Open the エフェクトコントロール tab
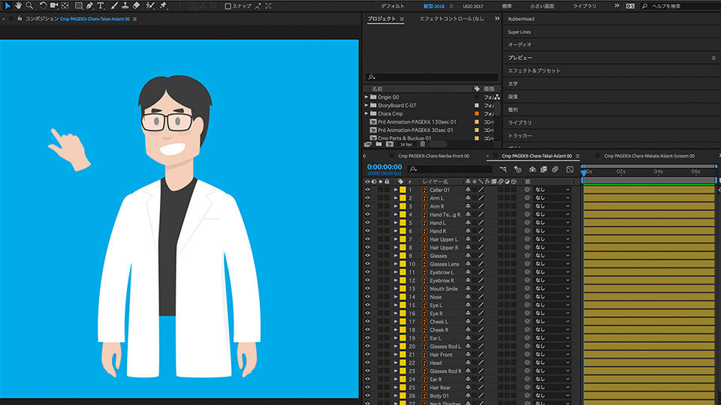 coord(451,19)
